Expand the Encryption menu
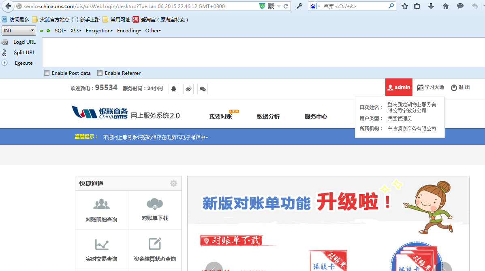Viewport: 485px width, 271px height. pos(99,31)
